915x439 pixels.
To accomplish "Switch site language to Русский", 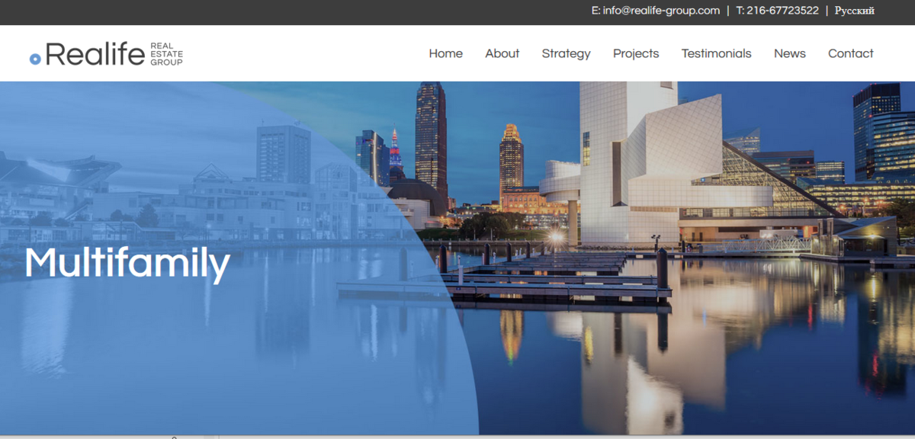I will (x=854, y=11).
